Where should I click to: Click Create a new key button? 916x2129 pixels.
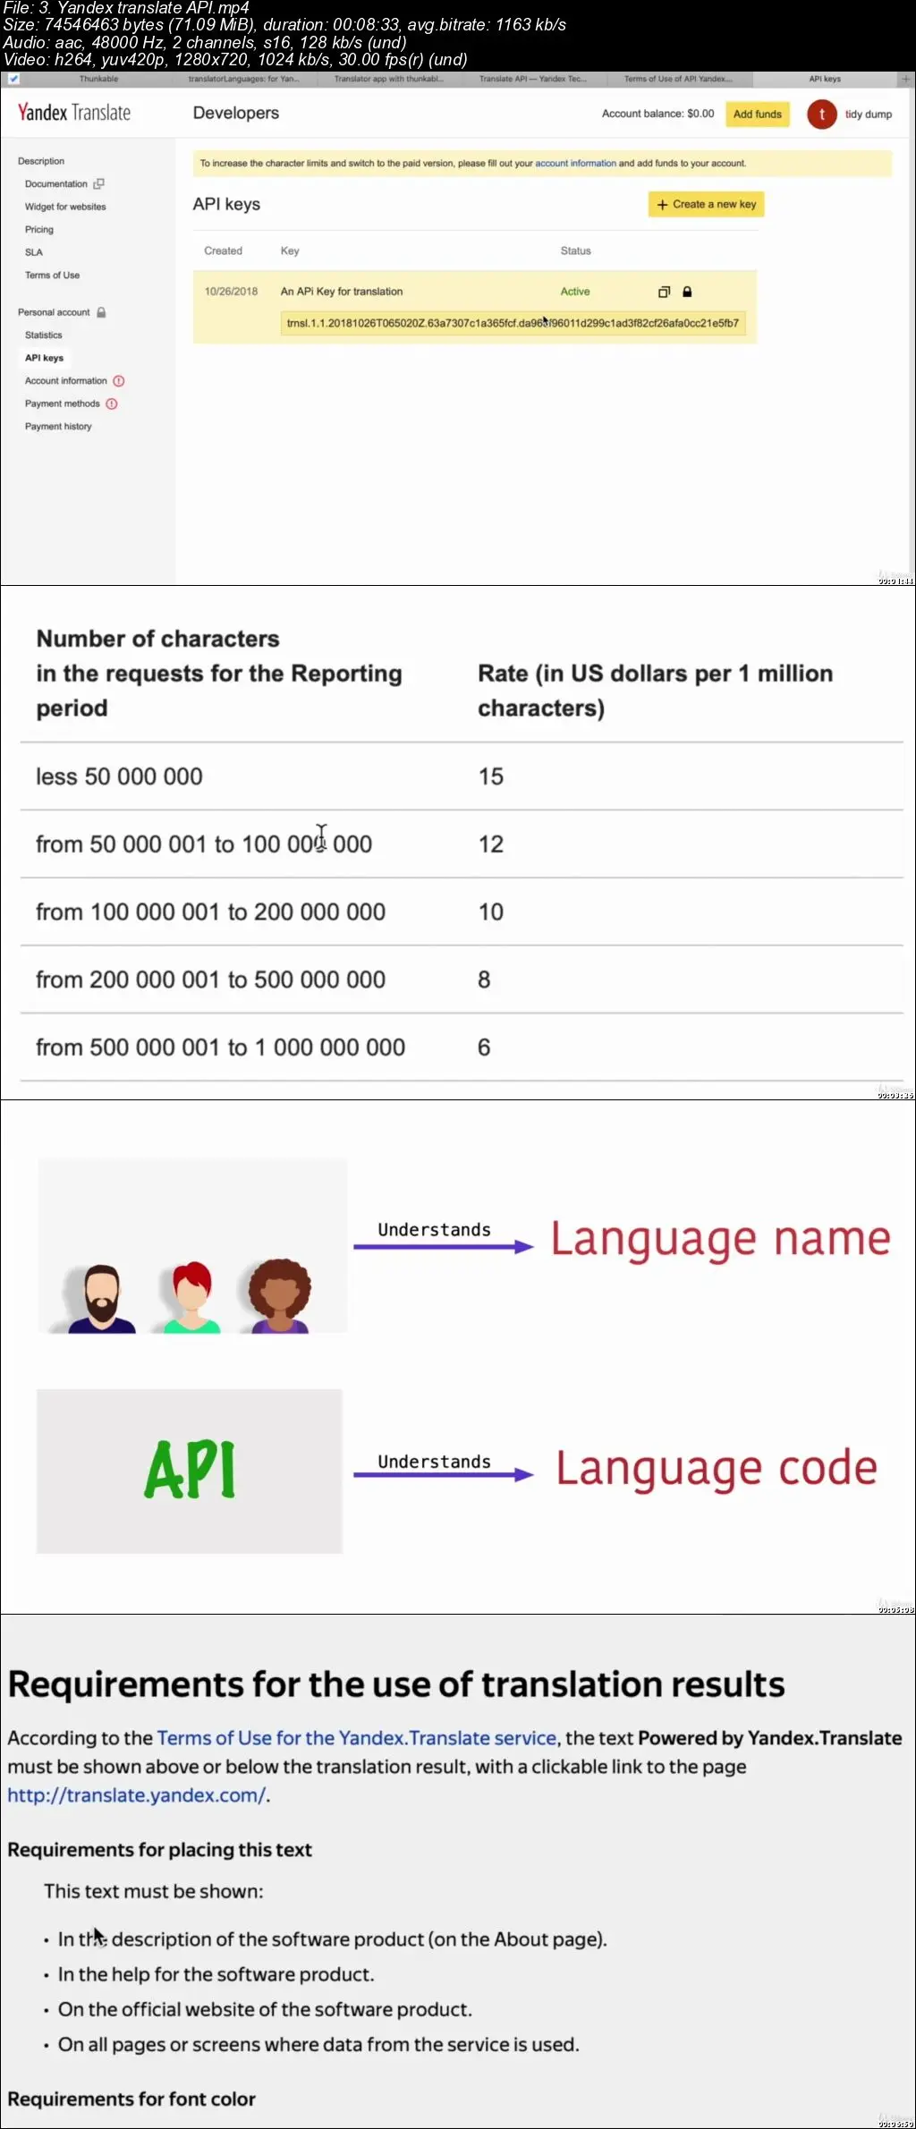(x=706, y=204)
